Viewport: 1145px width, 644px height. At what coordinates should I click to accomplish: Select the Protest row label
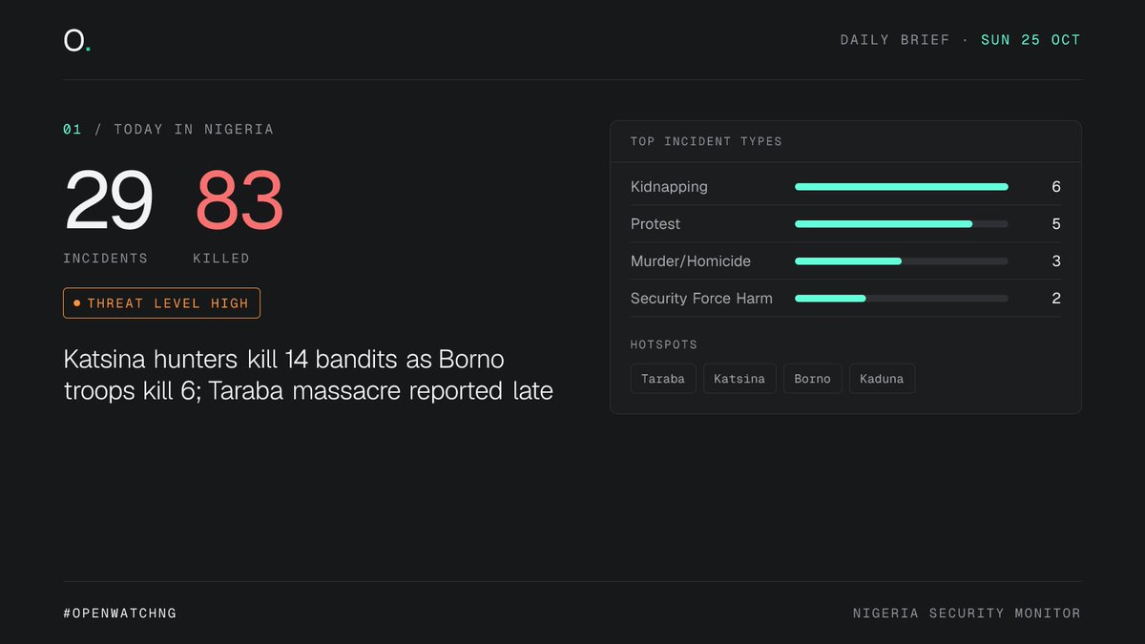coord(656,224)
